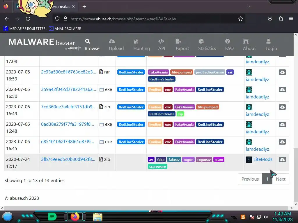Image resolution: width=298 pixels, height=223 pixels.
Task: Select the scareware tag
Action: (x=157, y=166)
